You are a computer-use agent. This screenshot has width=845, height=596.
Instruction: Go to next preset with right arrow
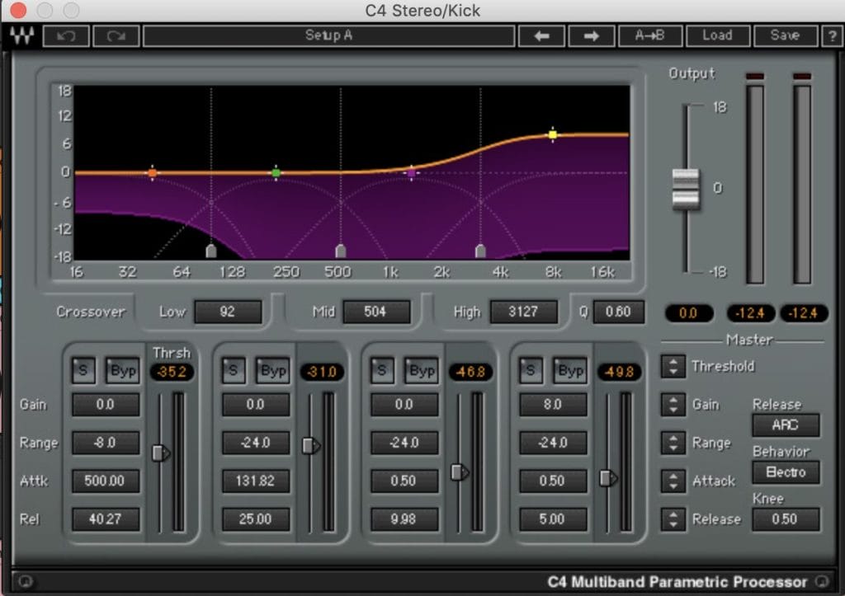pyautogui.click(x=592, y=35)
